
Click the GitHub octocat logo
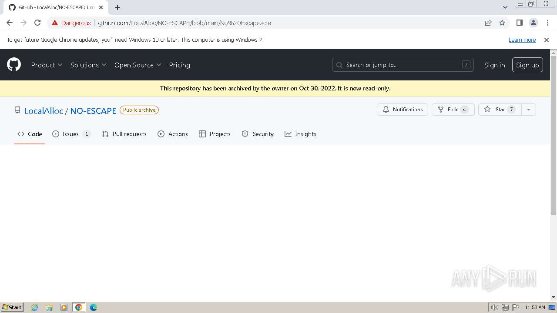[14, 65]
